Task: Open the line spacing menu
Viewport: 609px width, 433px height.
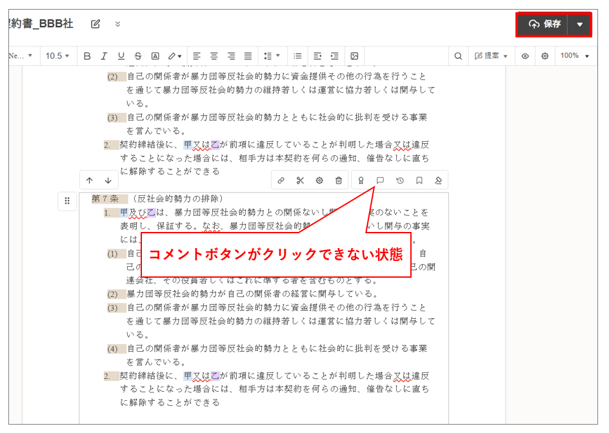Action: (270, 56)
